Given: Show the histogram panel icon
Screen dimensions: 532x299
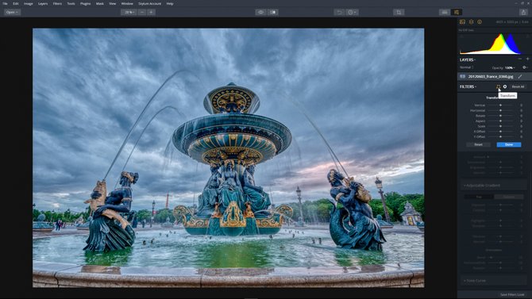Looking at the screenshot, I should [x=462, y=21].
